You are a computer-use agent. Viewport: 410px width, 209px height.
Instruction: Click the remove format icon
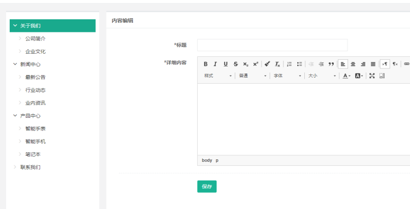pyautogui.click(x=277, y=64)
